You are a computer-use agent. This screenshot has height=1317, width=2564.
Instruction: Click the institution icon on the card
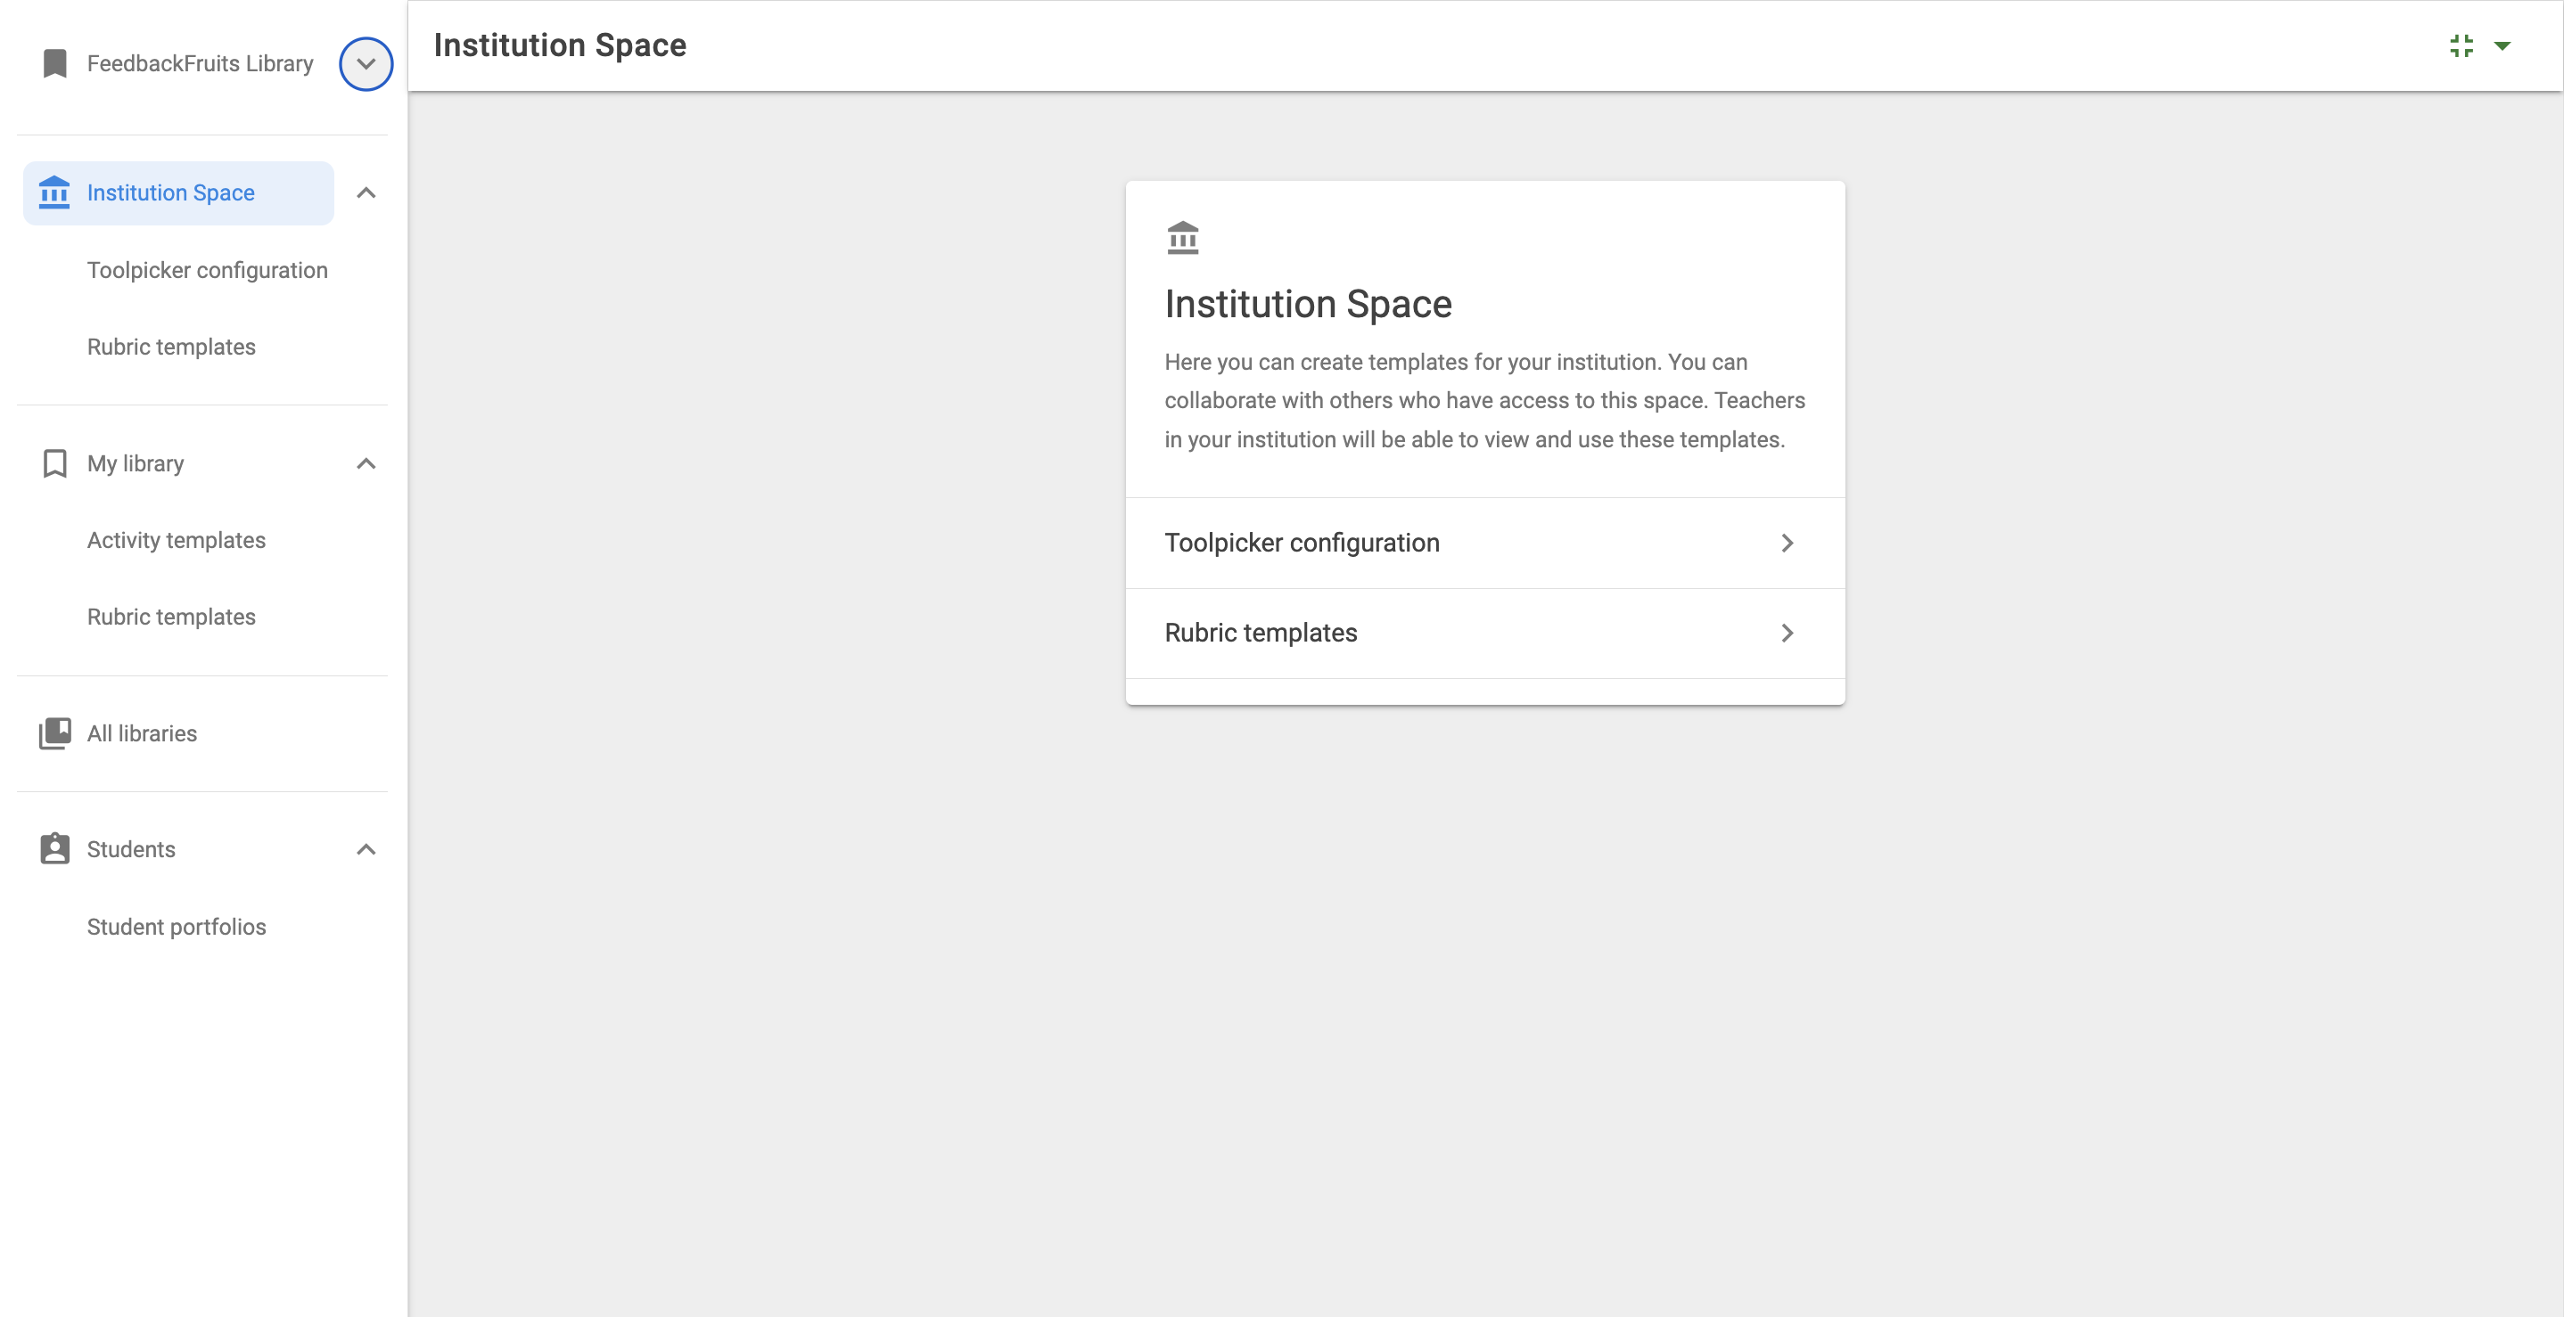tap(1182, 238)
